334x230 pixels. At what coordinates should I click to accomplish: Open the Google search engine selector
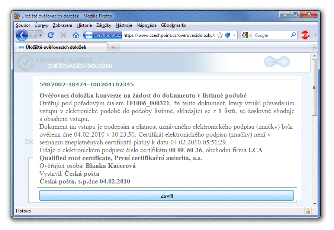[247, 35]
